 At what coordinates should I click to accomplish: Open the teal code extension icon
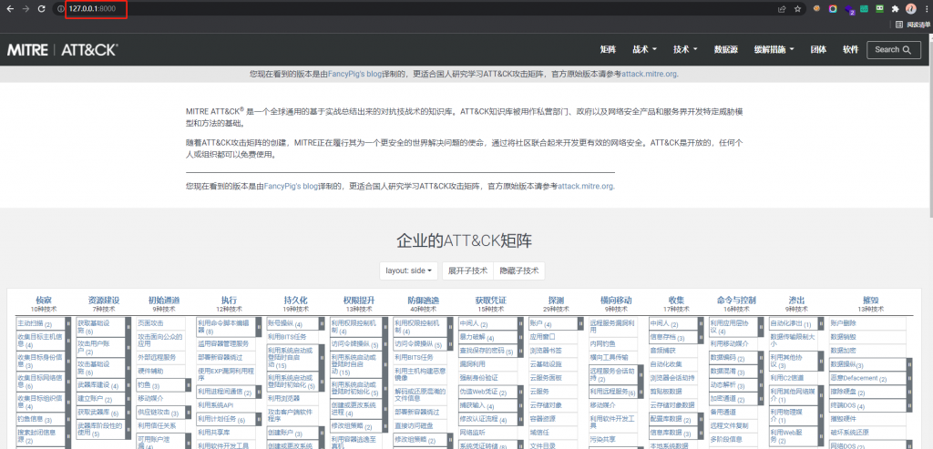point(864,9)
